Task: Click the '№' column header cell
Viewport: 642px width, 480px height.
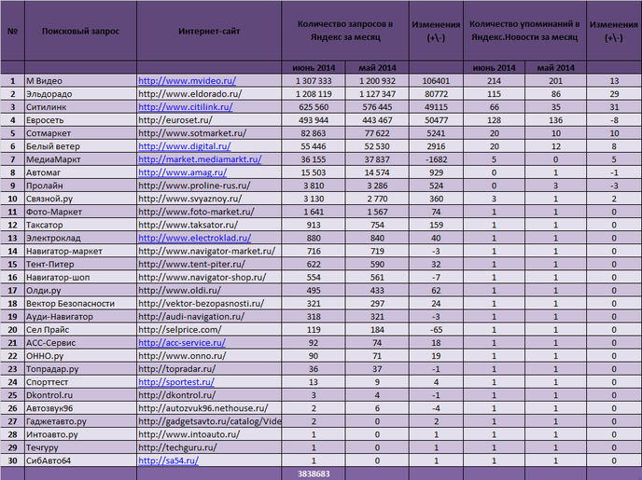Action: click(12, 31)
